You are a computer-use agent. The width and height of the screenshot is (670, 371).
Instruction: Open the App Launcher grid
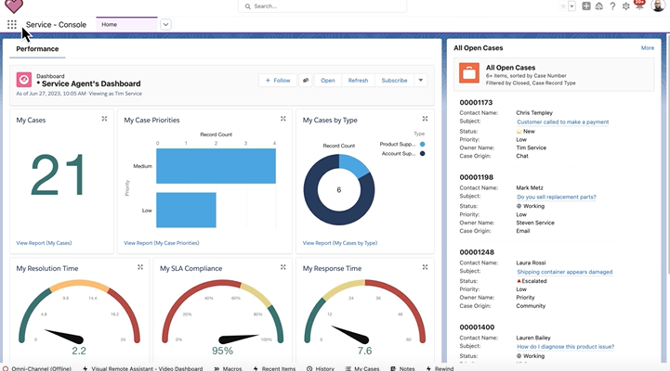tap(12, 25)
